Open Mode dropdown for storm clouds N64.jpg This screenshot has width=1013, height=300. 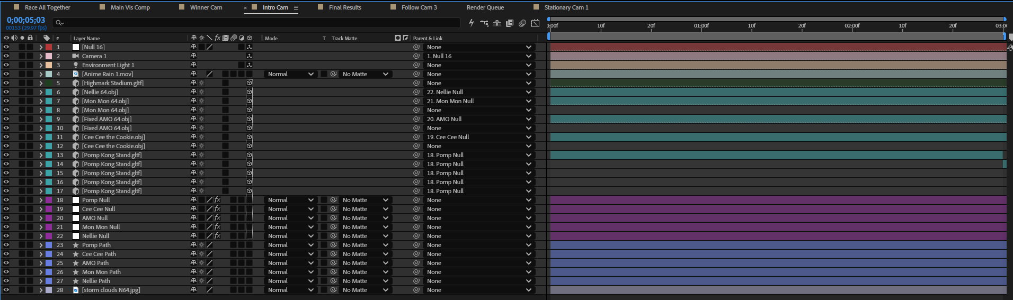coord(290,290)
